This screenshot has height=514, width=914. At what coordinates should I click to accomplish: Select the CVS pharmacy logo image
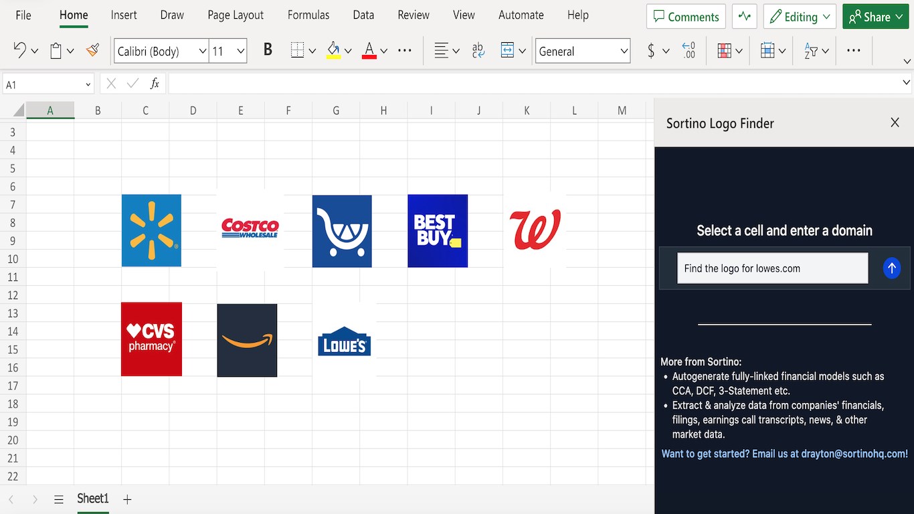tap(151, 339)
